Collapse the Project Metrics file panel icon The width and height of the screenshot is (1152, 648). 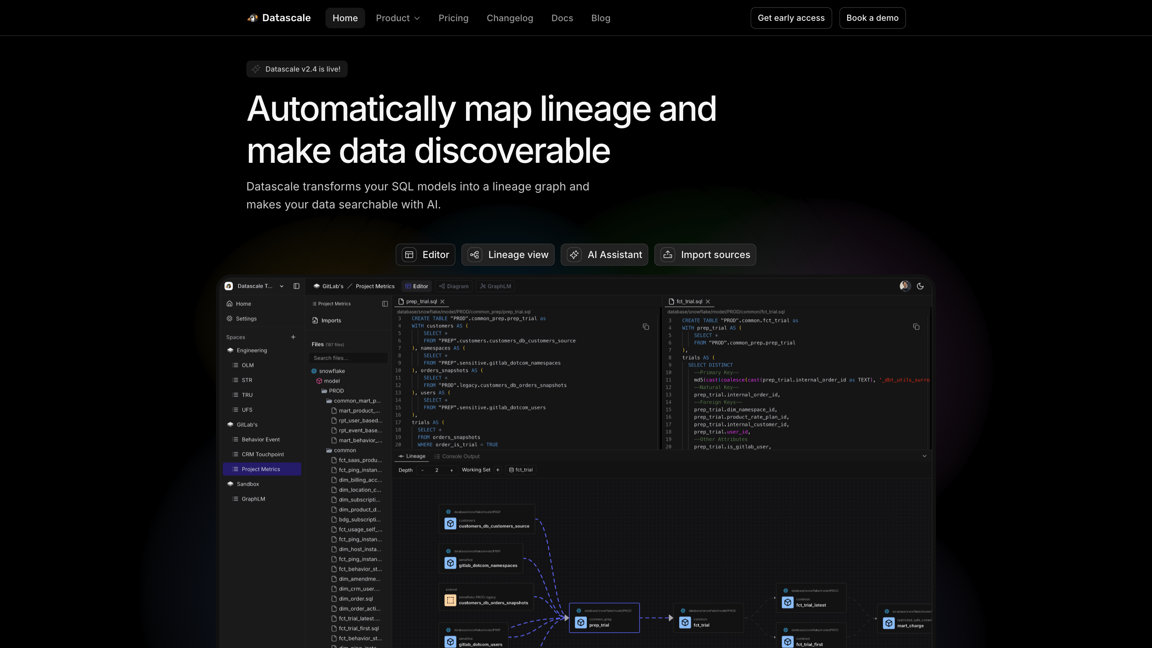pyautogui.click(x=384, y=304)
